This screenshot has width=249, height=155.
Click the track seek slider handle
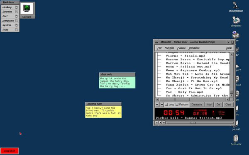tap(193, 123)
